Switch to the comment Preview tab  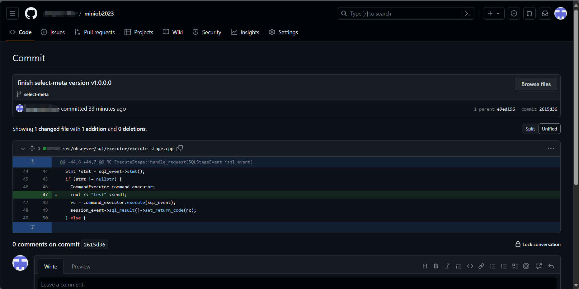click(81, 267)
